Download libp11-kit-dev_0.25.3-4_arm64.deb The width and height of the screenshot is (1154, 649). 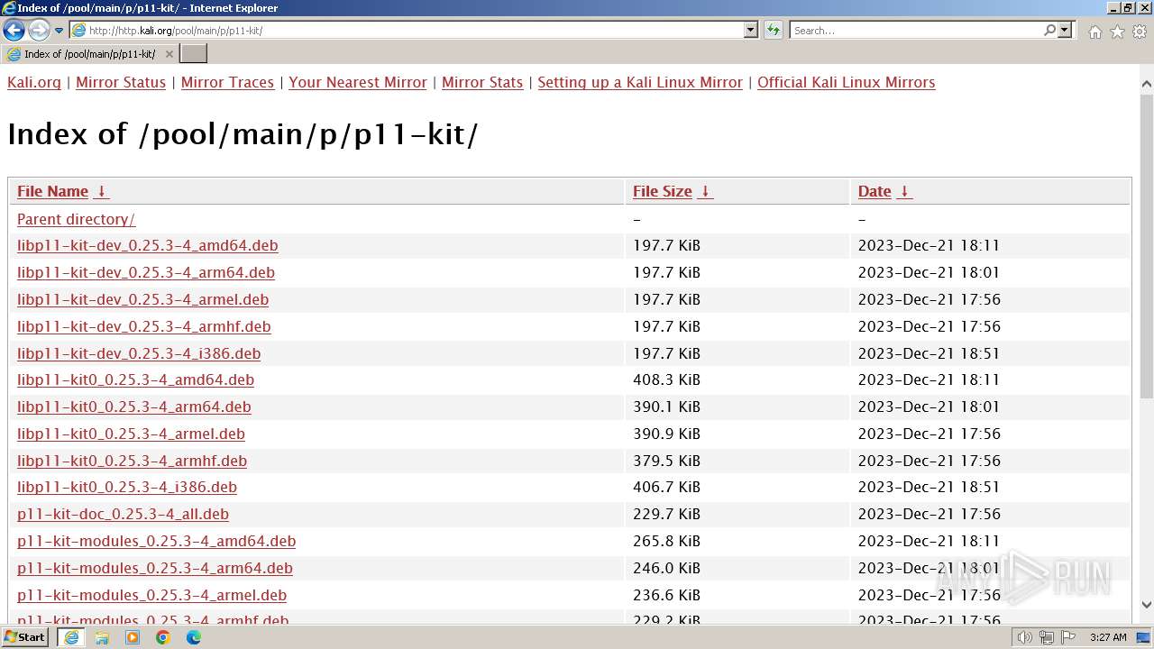[146, 272]
